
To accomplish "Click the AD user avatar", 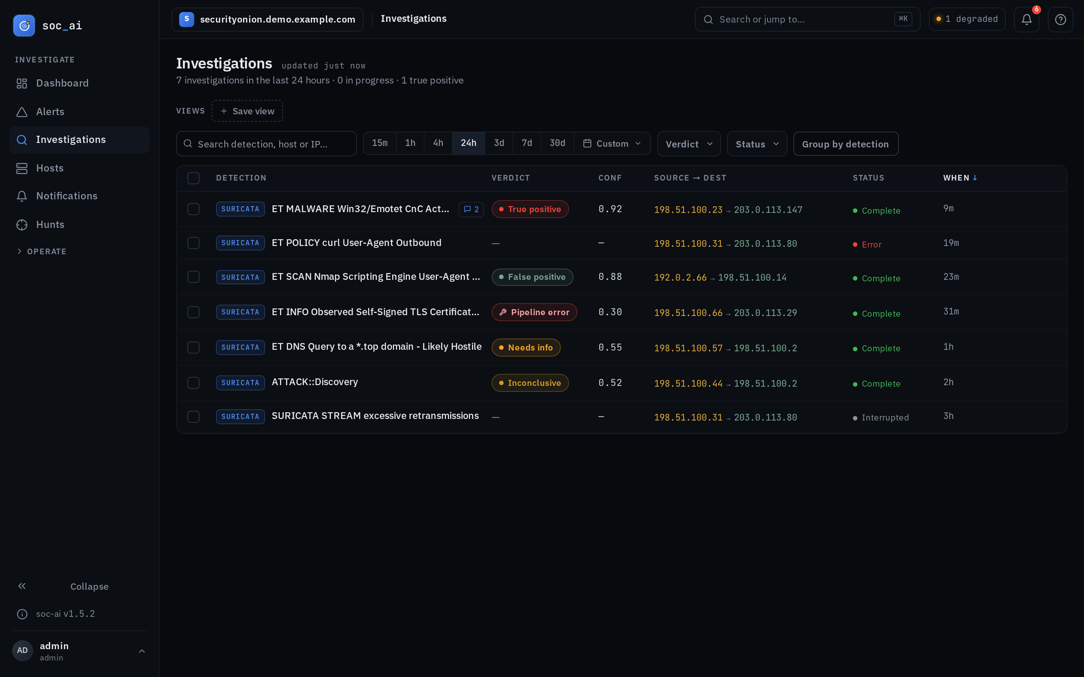I will 23,650.
